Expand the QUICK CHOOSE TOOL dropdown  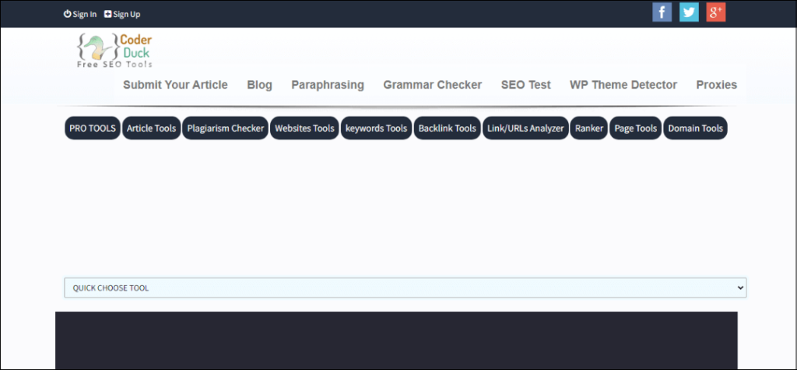(x=405, y=288)
